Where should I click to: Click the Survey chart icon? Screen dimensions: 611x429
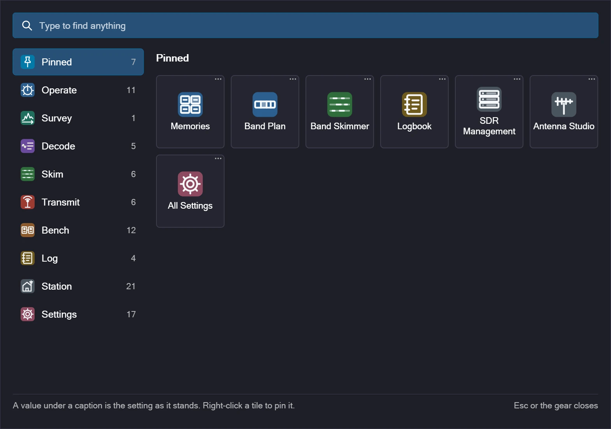(x=28, y=118)
